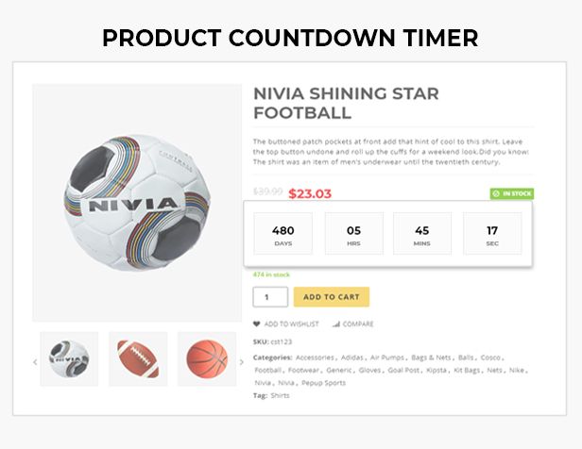Click the green In Stock badge
Viewport: 582px width, 449px height.
[x=511, y=193]
